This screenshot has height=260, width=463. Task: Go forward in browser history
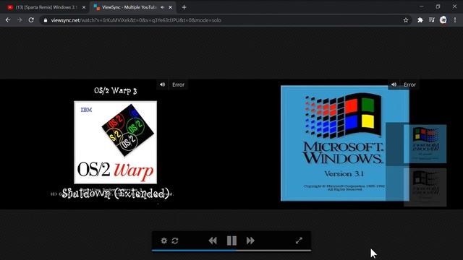click(x=20, y=20)
